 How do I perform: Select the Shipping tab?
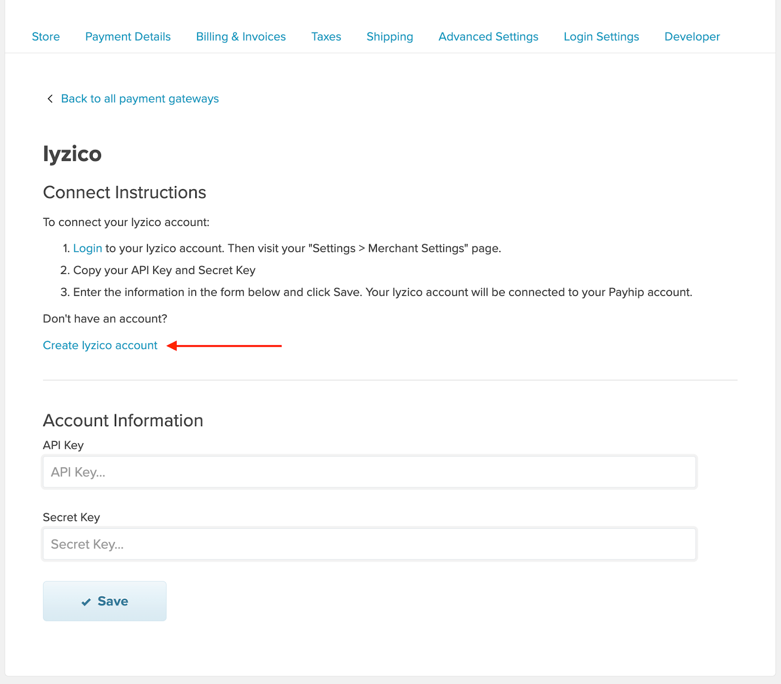coord(390,37)
